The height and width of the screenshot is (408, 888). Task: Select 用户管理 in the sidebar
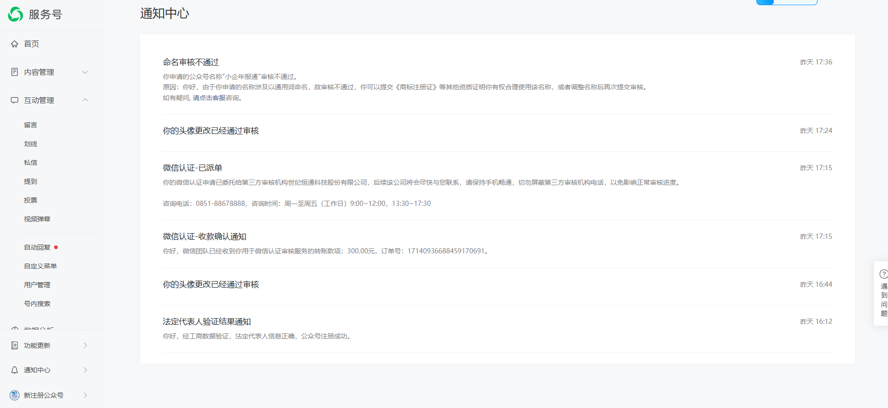click(37, 285)
